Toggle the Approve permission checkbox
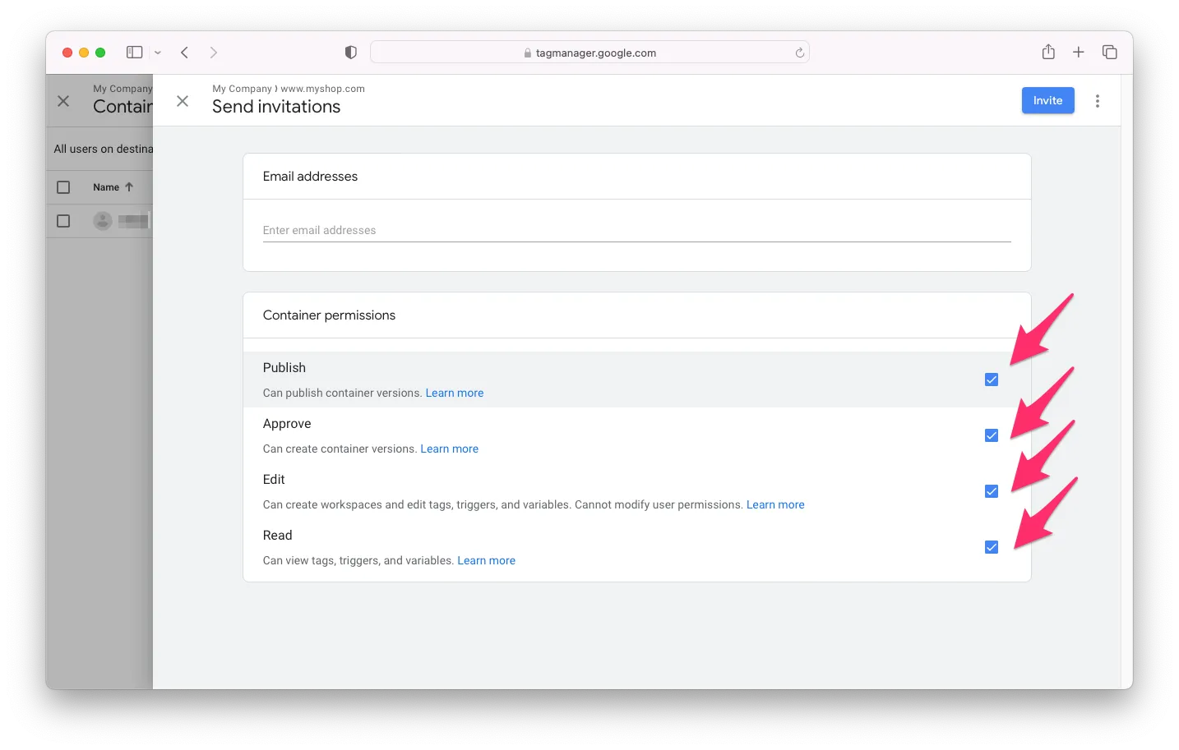 (x=992, y=435)
